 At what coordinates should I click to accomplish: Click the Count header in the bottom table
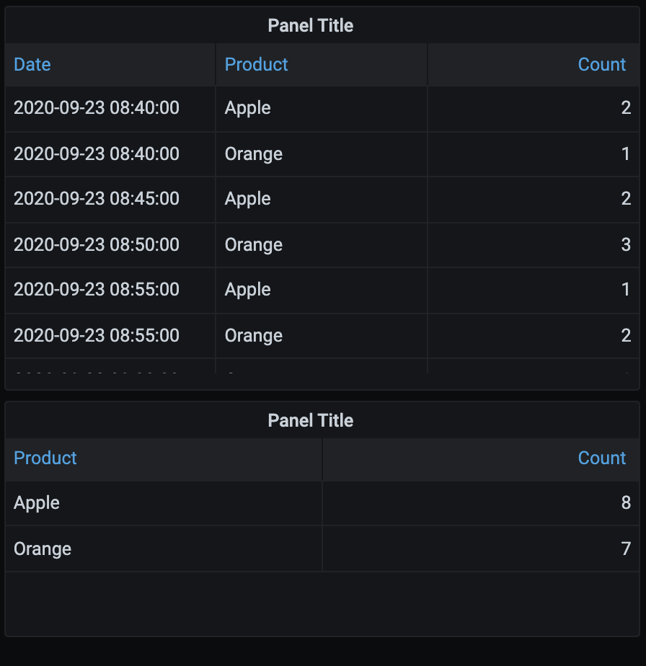pyautogui.click(x=601, y=458)
